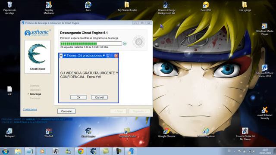Open the 'vos y jorge' desktop folder

(x=245, y=6)
